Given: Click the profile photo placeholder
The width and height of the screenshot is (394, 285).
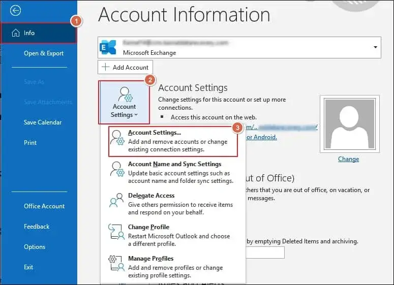Looking at the screenshot, I should tap(350, 124).
